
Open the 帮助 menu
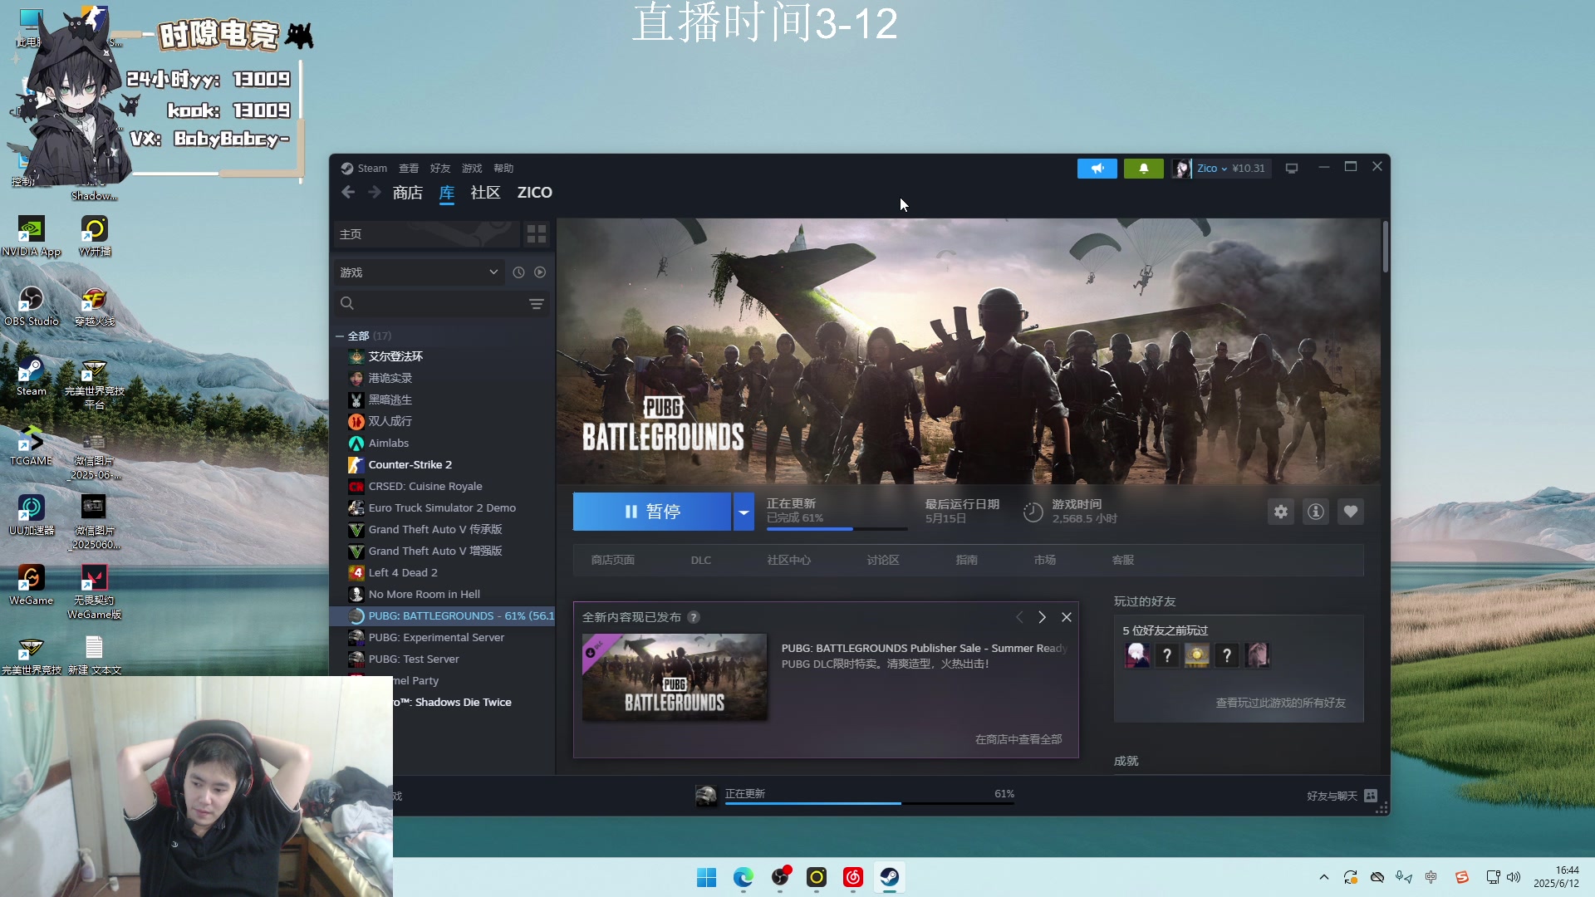pos(503,169)
